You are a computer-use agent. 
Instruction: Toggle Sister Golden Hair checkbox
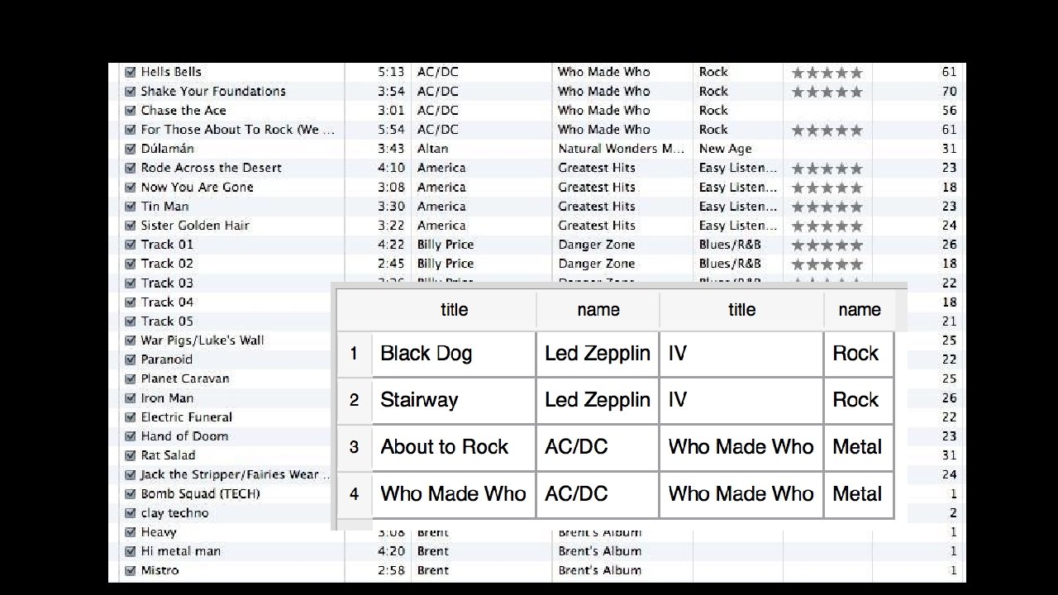130,225
